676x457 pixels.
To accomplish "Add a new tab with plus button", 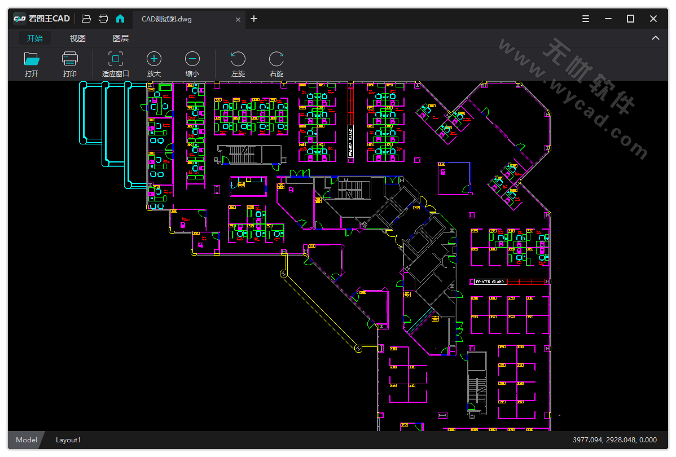I will coord(254,19).
